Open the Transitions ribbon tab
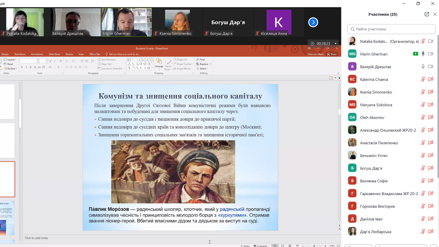 tap(20, 54)
